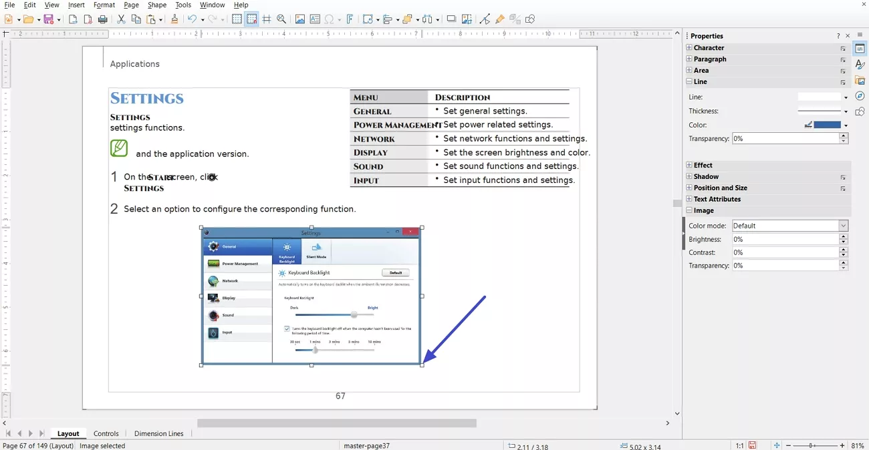
Task: Toggle the Display Grid icon
Action: [237, 19]
